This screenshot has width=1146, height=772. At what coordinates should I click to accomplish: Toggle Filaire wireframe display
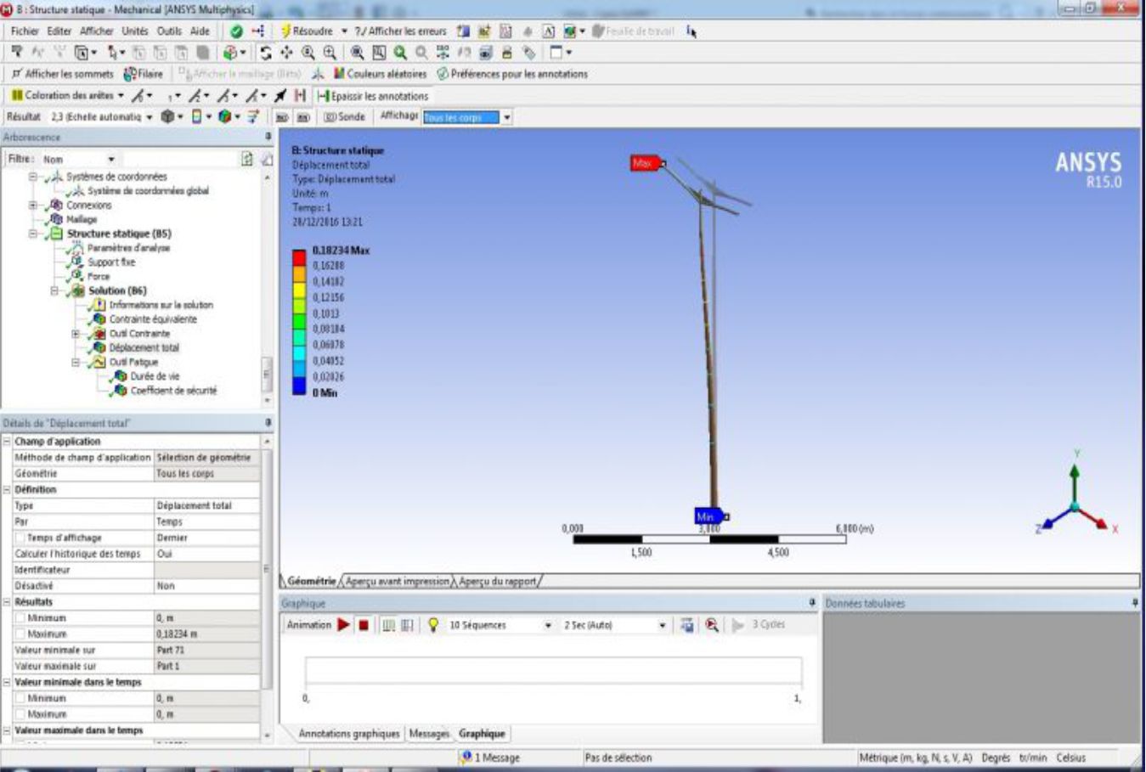click(x=143, y=74)
